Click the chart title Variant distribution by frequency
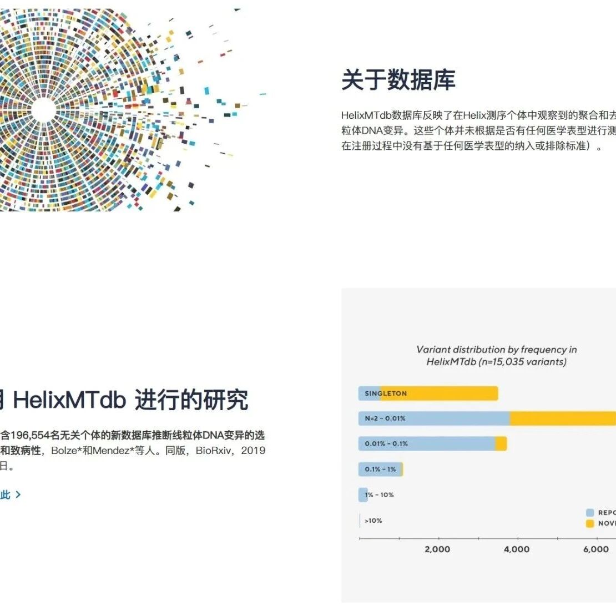 click(x=496, y=356)
